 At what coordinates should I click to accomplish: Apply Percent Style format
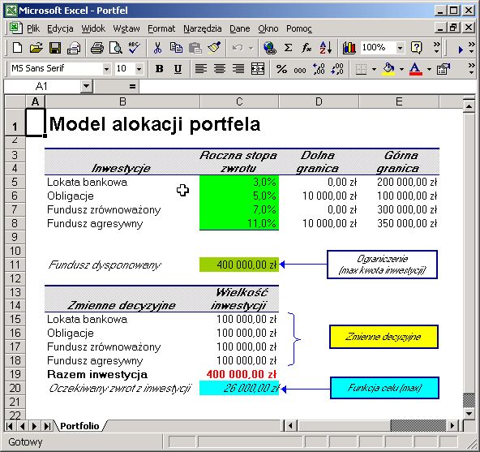tap(281, 69)
